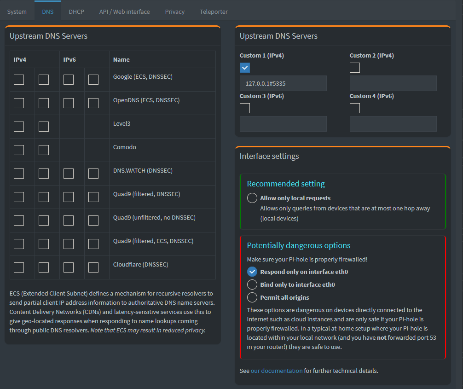The height and width of the screenshot is (389, 463).
Task: Open the DHCP tab
Action: tap(76, 12)
